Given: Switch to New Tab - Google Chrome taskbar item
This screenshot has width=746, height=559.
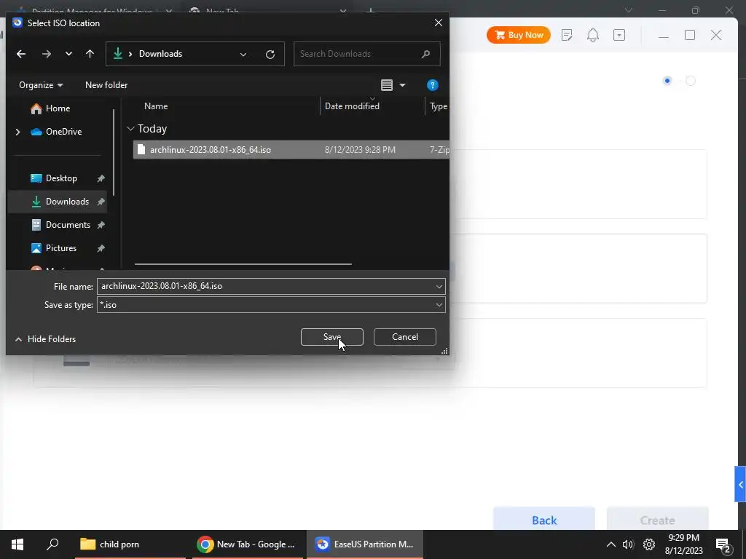Looking at the screenshot, I should coord(248,544).
